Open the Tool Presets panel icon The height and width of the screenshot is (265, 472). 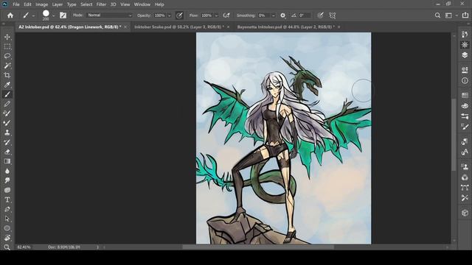(465, 198)
